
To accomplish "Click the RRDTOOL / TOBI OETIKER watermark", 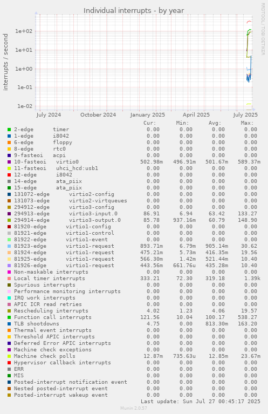I will point(263,29).
